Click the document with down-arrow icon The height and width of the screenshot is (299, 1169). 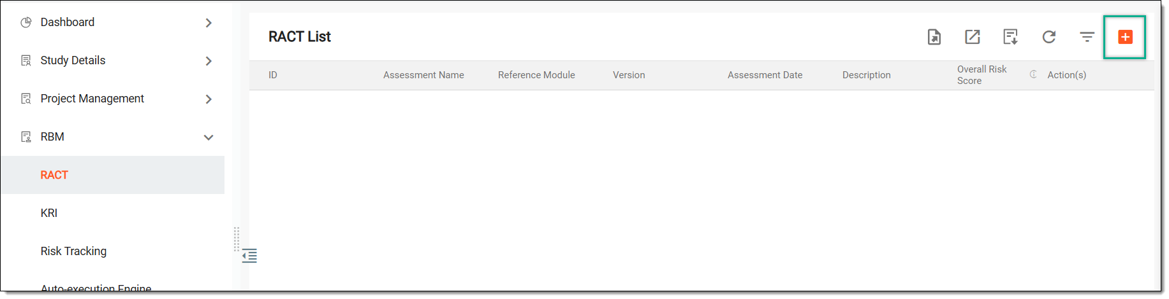(x=1010, y=37)
